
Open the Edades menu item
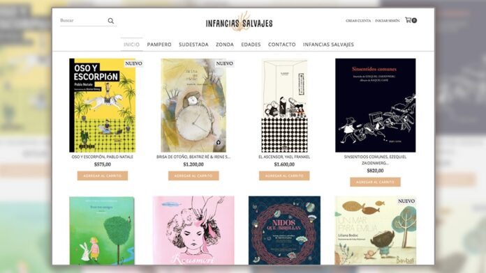click(251, 45)
